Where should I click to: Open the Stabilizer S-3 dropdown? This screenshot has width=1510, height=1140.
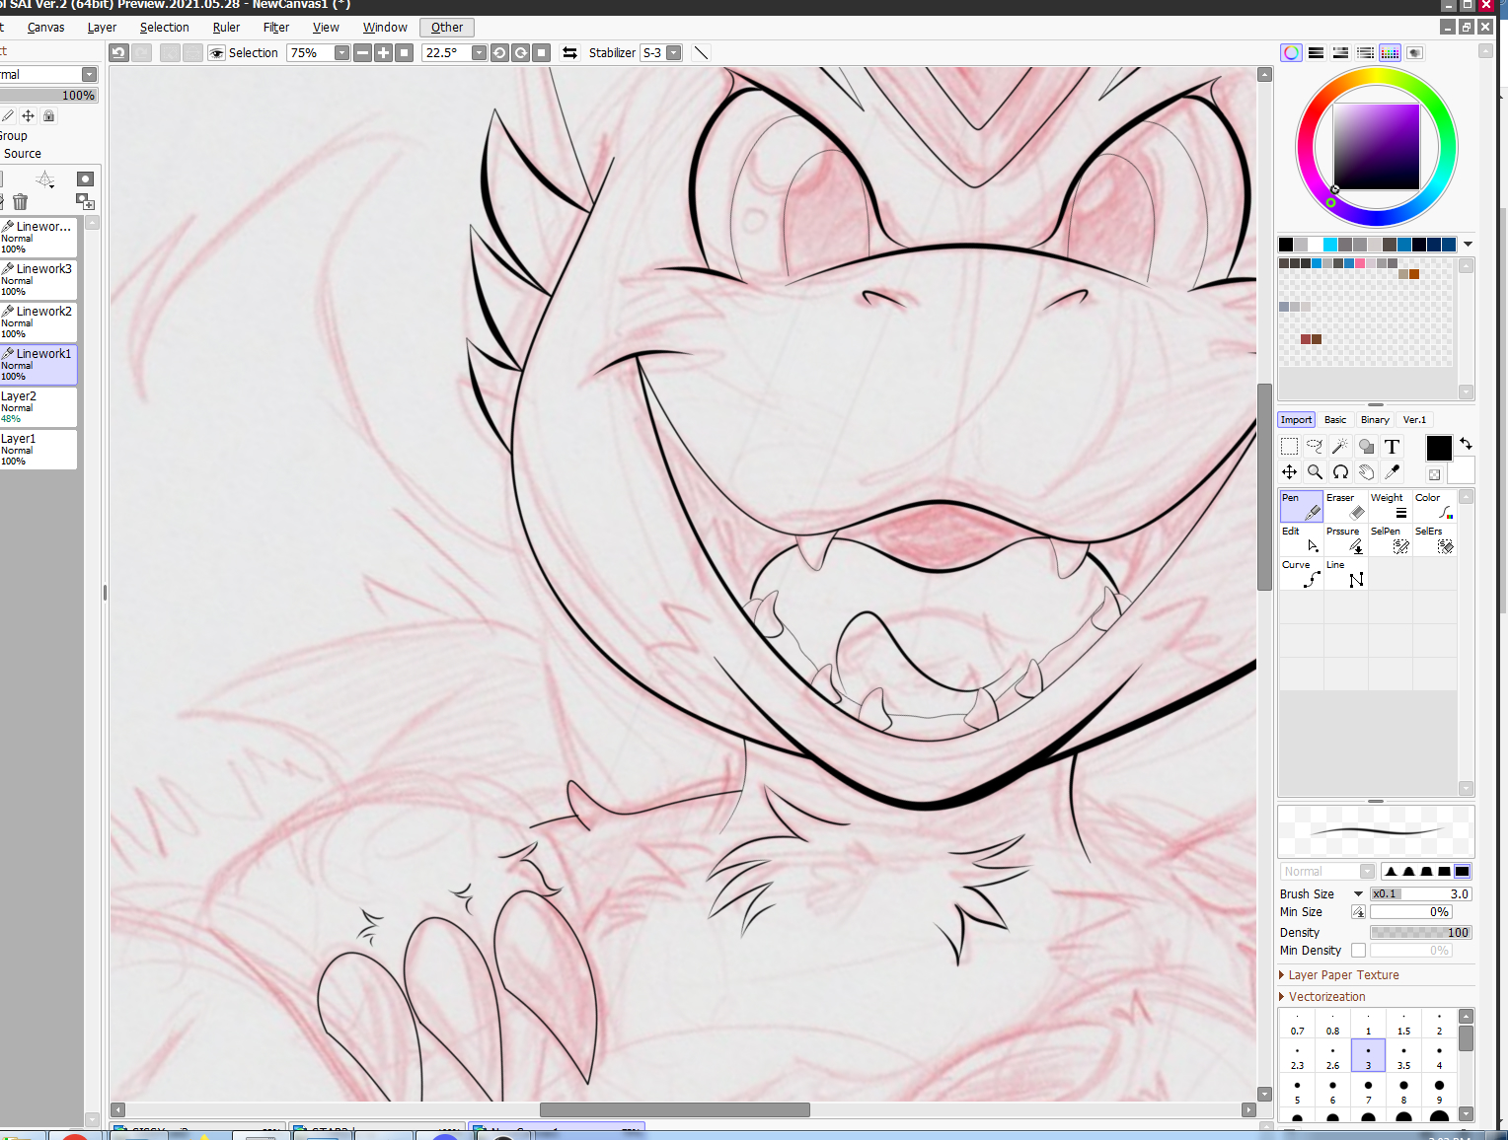pos(674,53)
